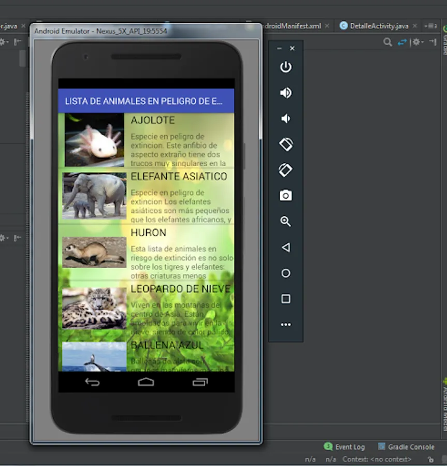Switch to the DetalleActivity.java tab
447x466 pixels.
(x=379, y=26)
